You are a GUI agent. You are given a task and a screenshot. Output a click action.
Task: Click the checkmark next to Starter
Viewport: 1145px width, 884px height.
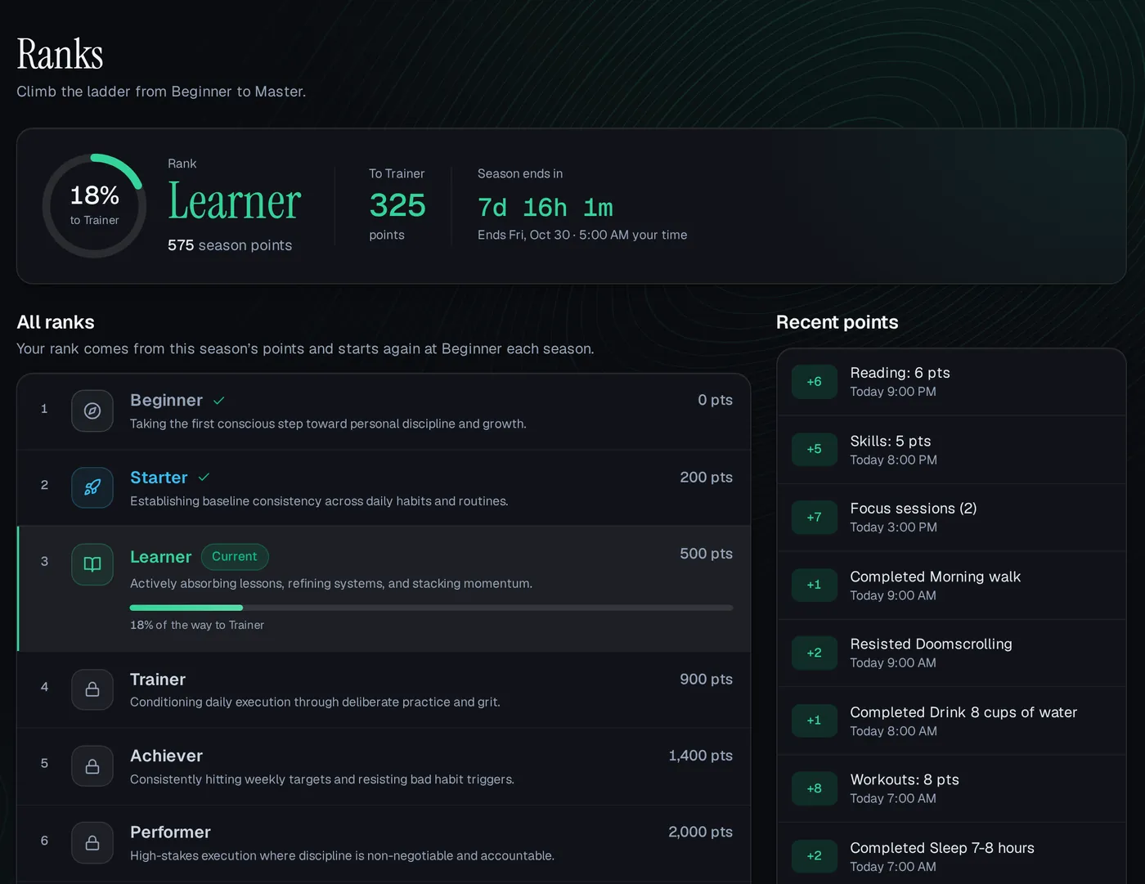[204, 477]
